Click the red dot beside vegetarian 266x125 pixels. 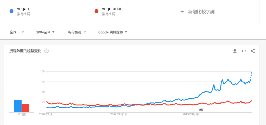click(96, 11)
